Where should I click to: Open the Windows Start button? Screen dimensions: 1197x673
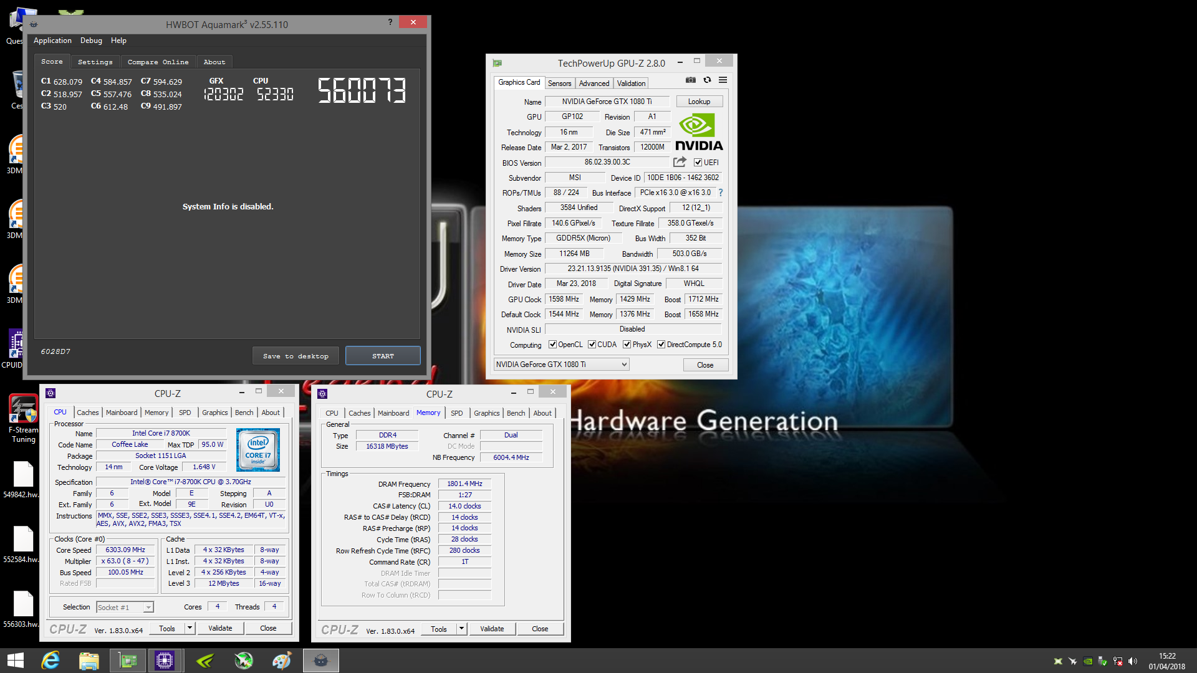[15, 661]
